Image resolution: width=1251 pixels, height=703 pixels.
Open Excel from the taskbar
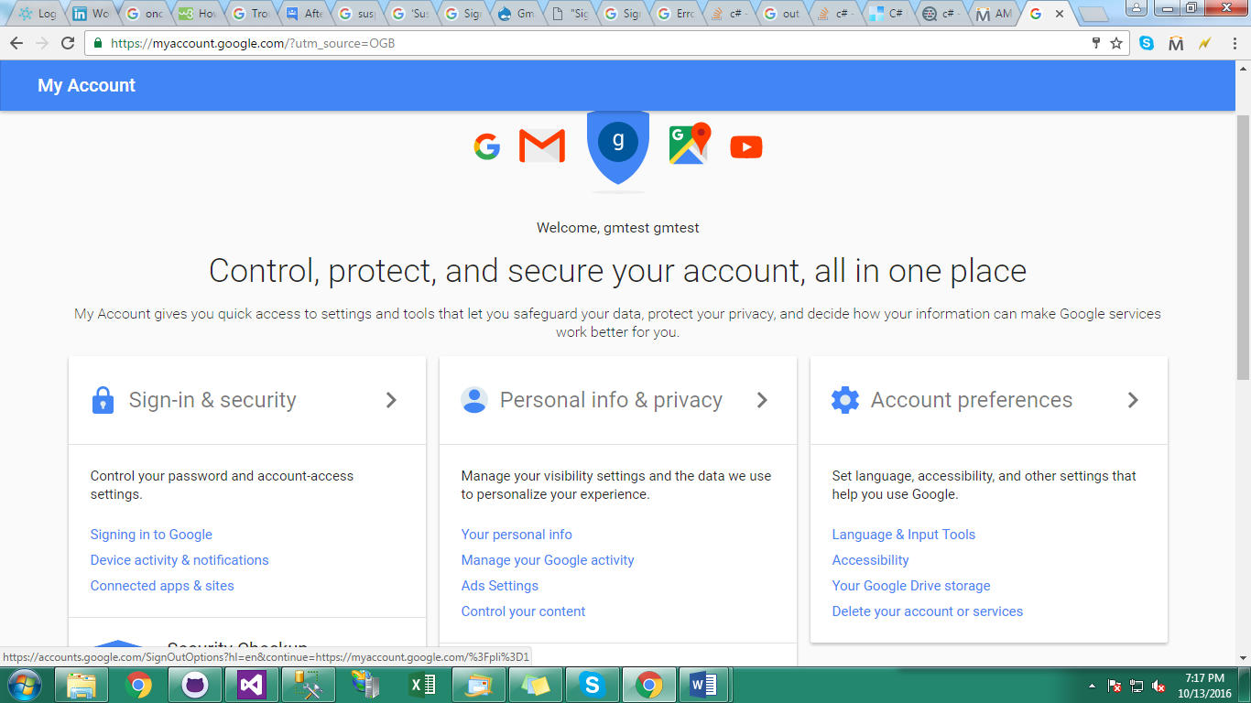pyautogui.click(x=422, y=685)
